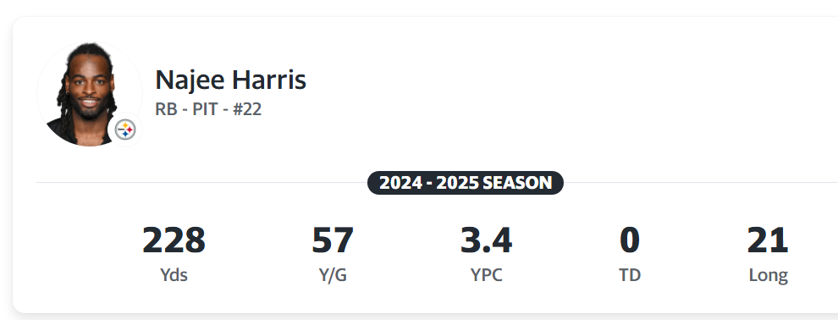Click the RB - PIT - #22 subtitle
The width and height of the screenshot is (838, 320).
pyautogui.click(x=208, y=109)
